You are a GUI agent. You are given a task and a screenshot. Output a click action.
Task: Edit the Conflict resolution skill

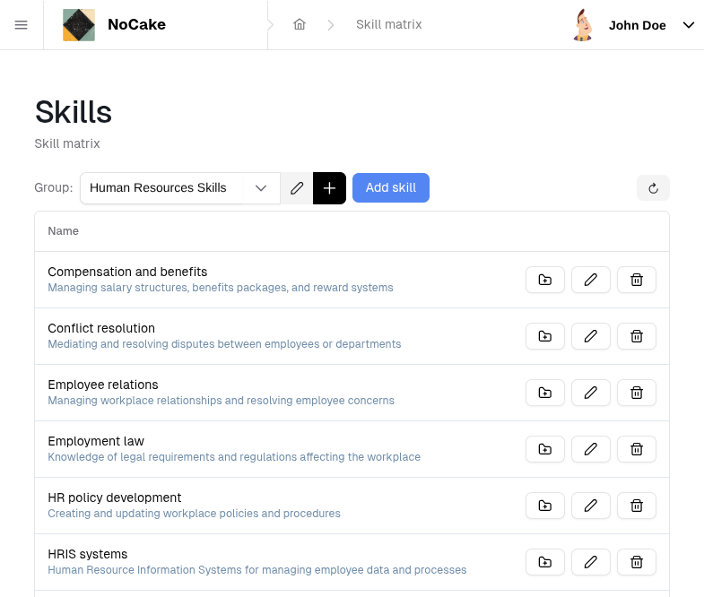coord(591,336)
